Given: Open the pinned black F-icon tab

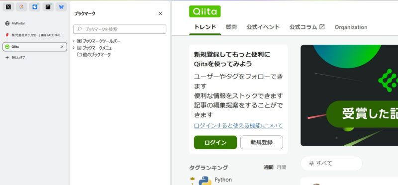Looking at the screenshot, I should click(48, 7).
